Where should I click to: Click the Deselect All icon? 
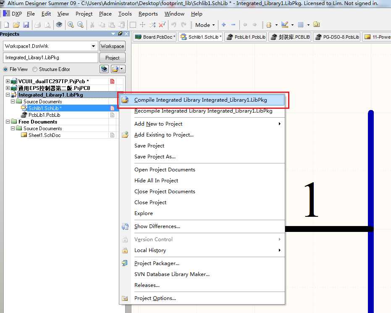tap(152, 25)
